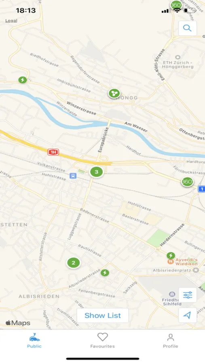205x363 pixels.
Task: Switch to the Favourites tab
Action: coord(102,340)
